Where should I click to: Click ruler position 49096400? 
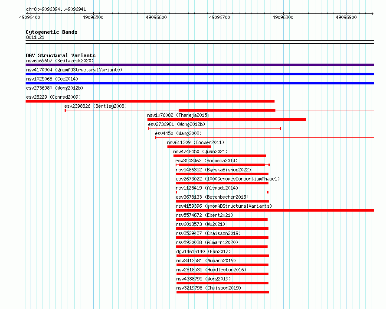click(x=29, y=17)
